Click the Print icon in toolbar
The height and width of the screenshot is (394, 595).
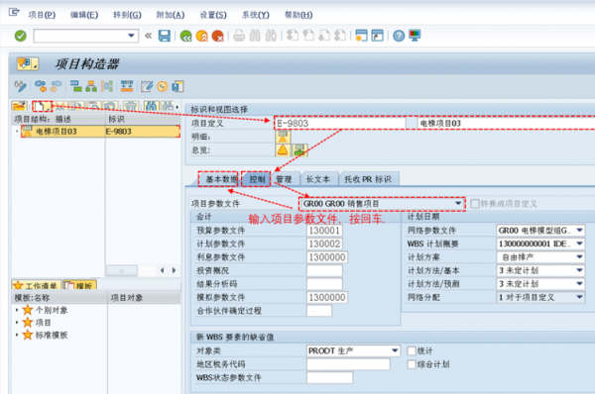click(x=239, y=36)
